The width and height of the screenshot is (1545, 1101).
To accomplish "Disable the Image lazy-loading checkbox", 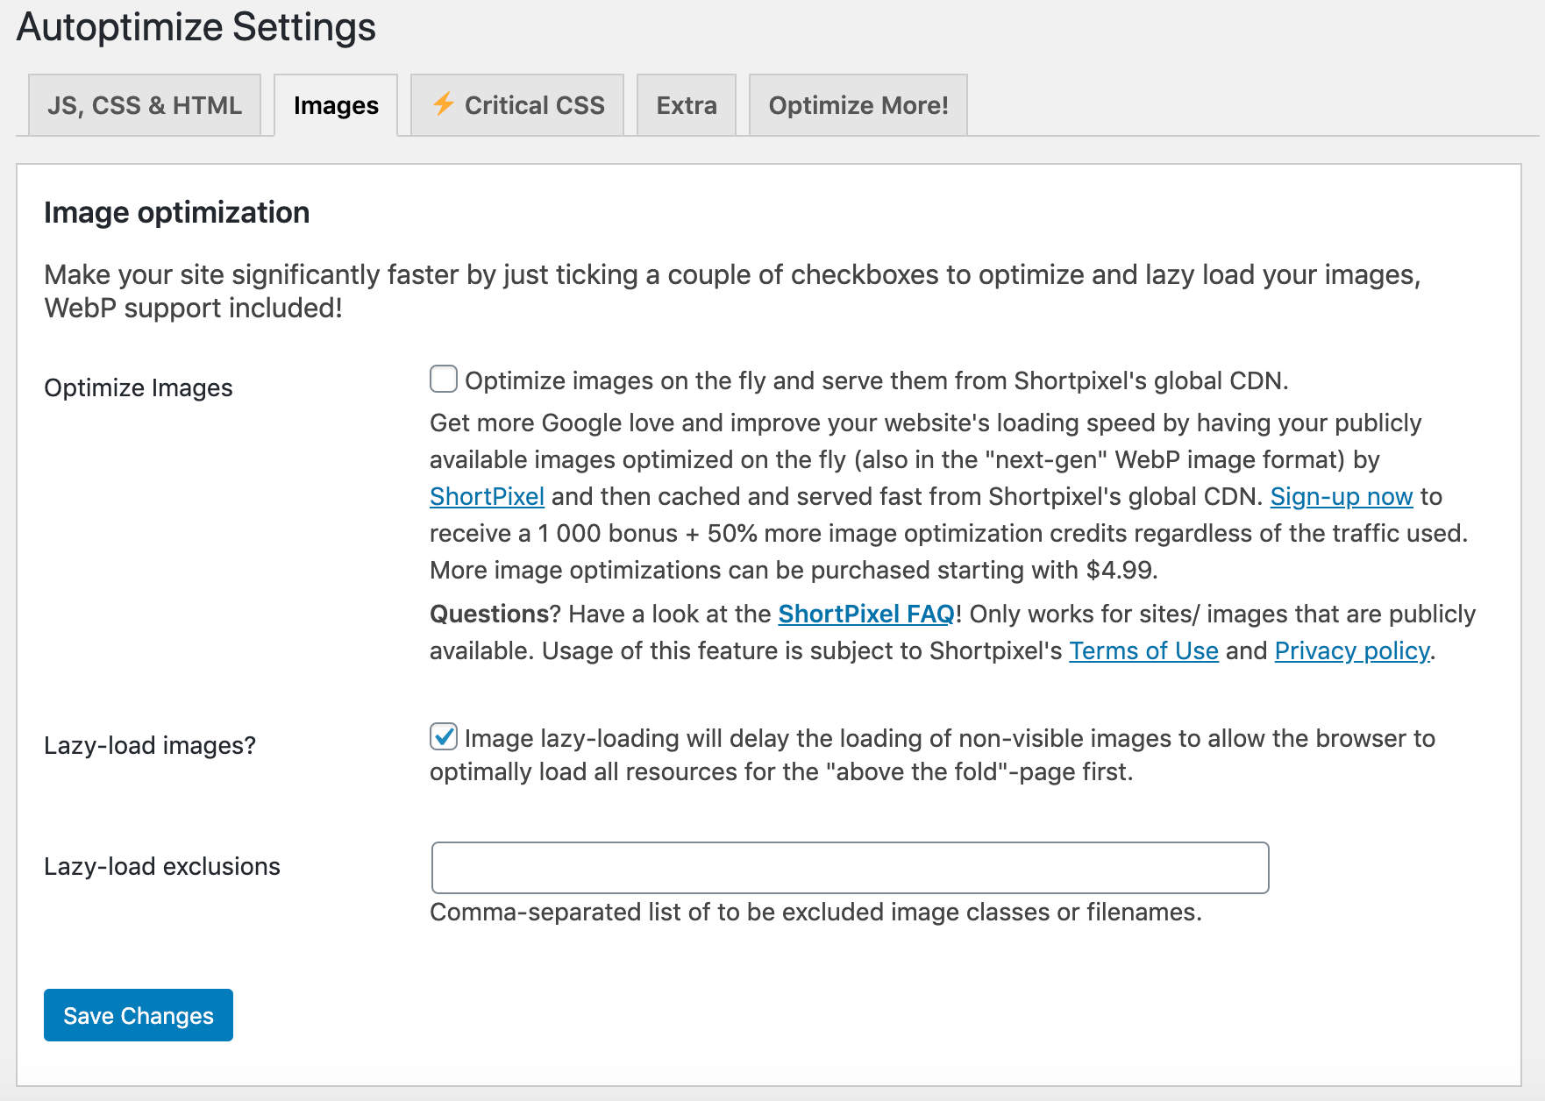I will tap(443, 737).
